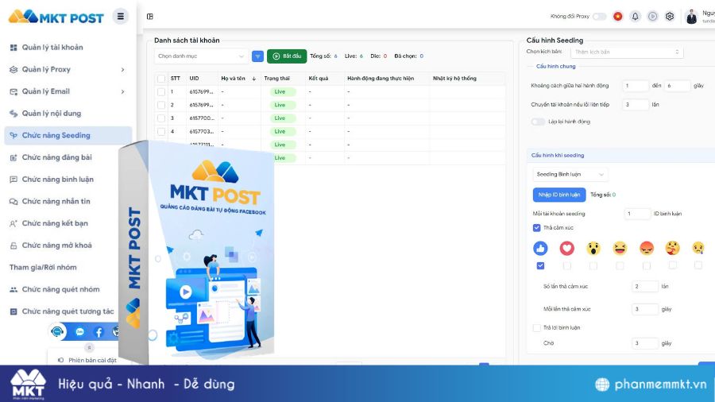Select the Sad reaction emoji
Viewport: 715px width, 402px height.
[698, 249]
